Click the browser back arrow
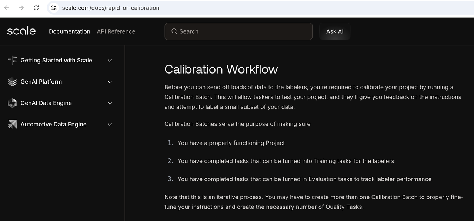Viewport: 474px width, 221px height. click(x=7, y=8)
